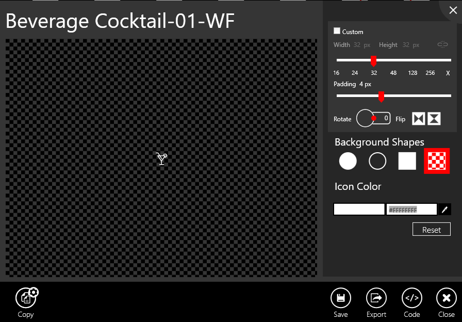Flip the icon vertically
462x322 pixels.
[434, 119]
